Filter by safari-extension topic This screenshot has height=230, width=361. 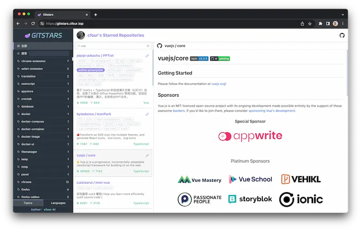43,69
